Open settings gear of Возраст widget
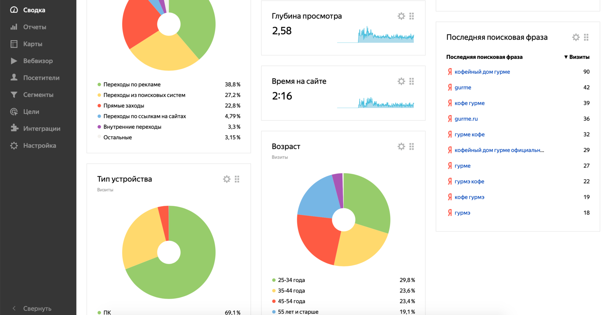This screenshot has height=315, width=611. pyautogui.click(x=401, y=147)
